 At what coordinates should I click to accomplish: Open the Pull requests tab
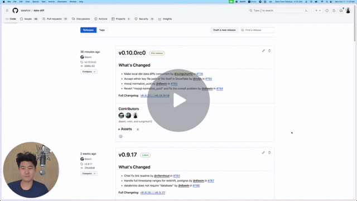[x=55, y=19]
